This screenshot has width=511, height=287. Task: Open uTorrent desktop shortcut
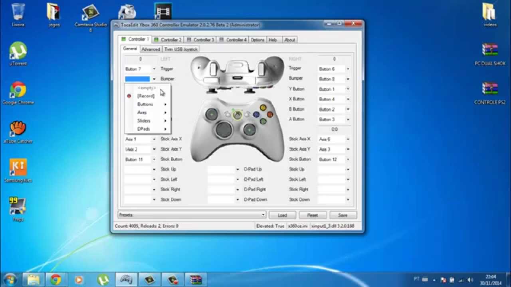(x=18, y=54)
